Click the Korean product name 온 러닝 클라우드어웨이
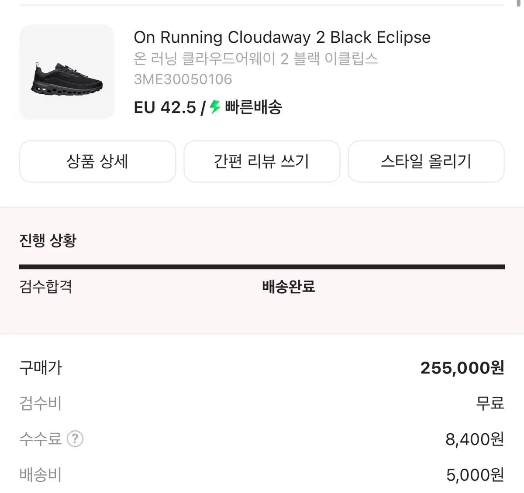The image size is (524, 493). [255, 59]
